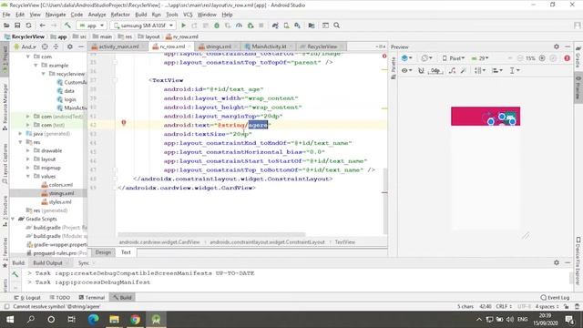This screenshot has width=583, height=328.
Task: Open the VCS menu
Action: [188, 15]
